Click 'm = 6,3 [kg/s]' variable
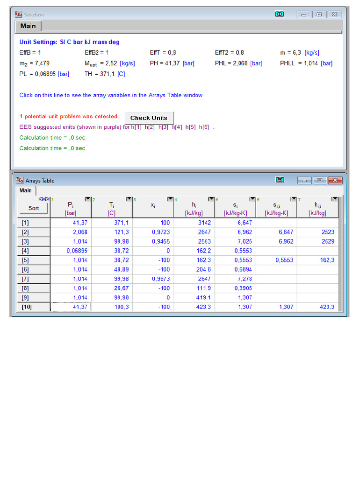 pyautogui.click(x=300, y=53)
